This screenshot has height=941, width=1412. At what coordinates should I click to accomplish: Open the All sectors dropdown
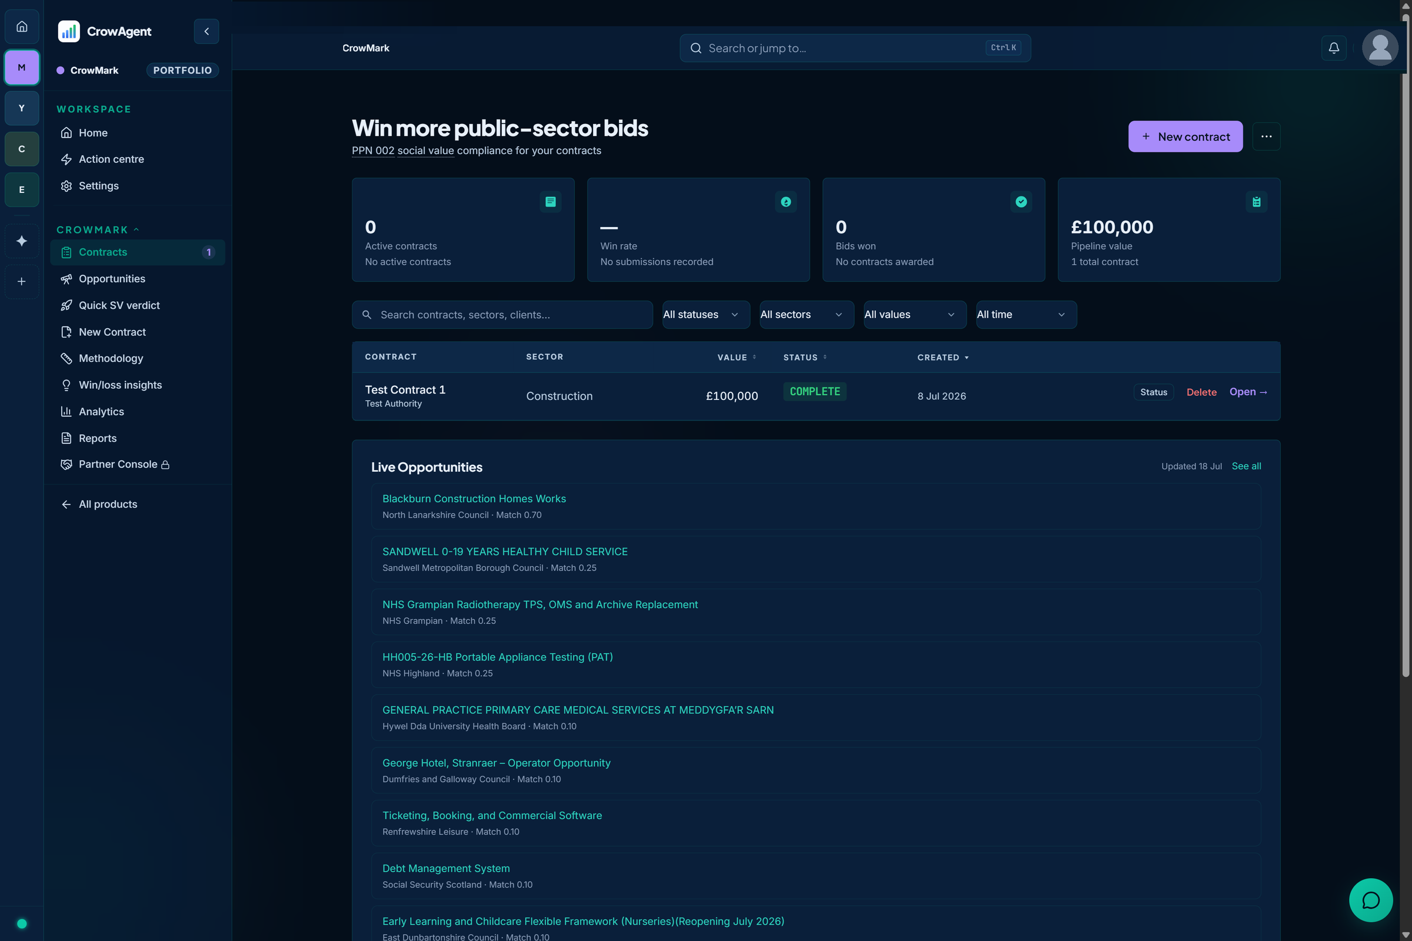pos(806,315)
